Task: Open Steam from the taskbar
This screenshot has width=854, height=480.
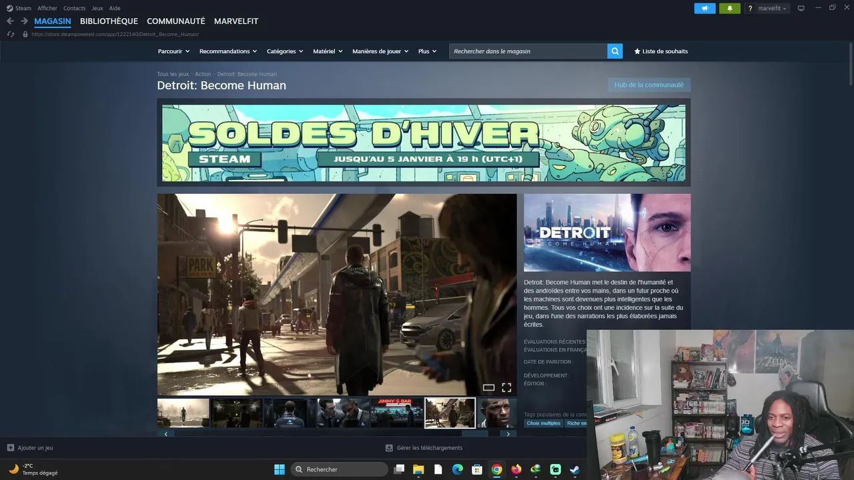Action: pyautogui.click(x=574, y=469)
